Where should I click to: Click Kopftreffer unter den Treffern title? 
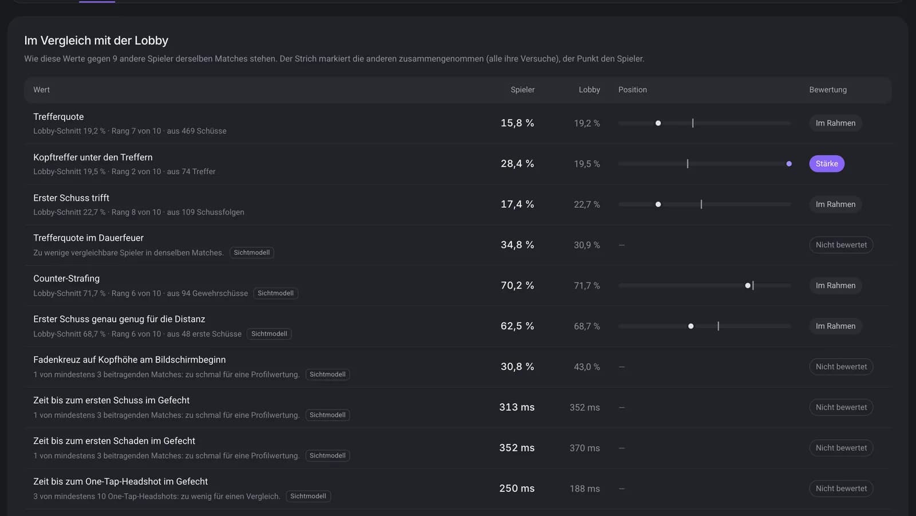(x=93, y=157)
